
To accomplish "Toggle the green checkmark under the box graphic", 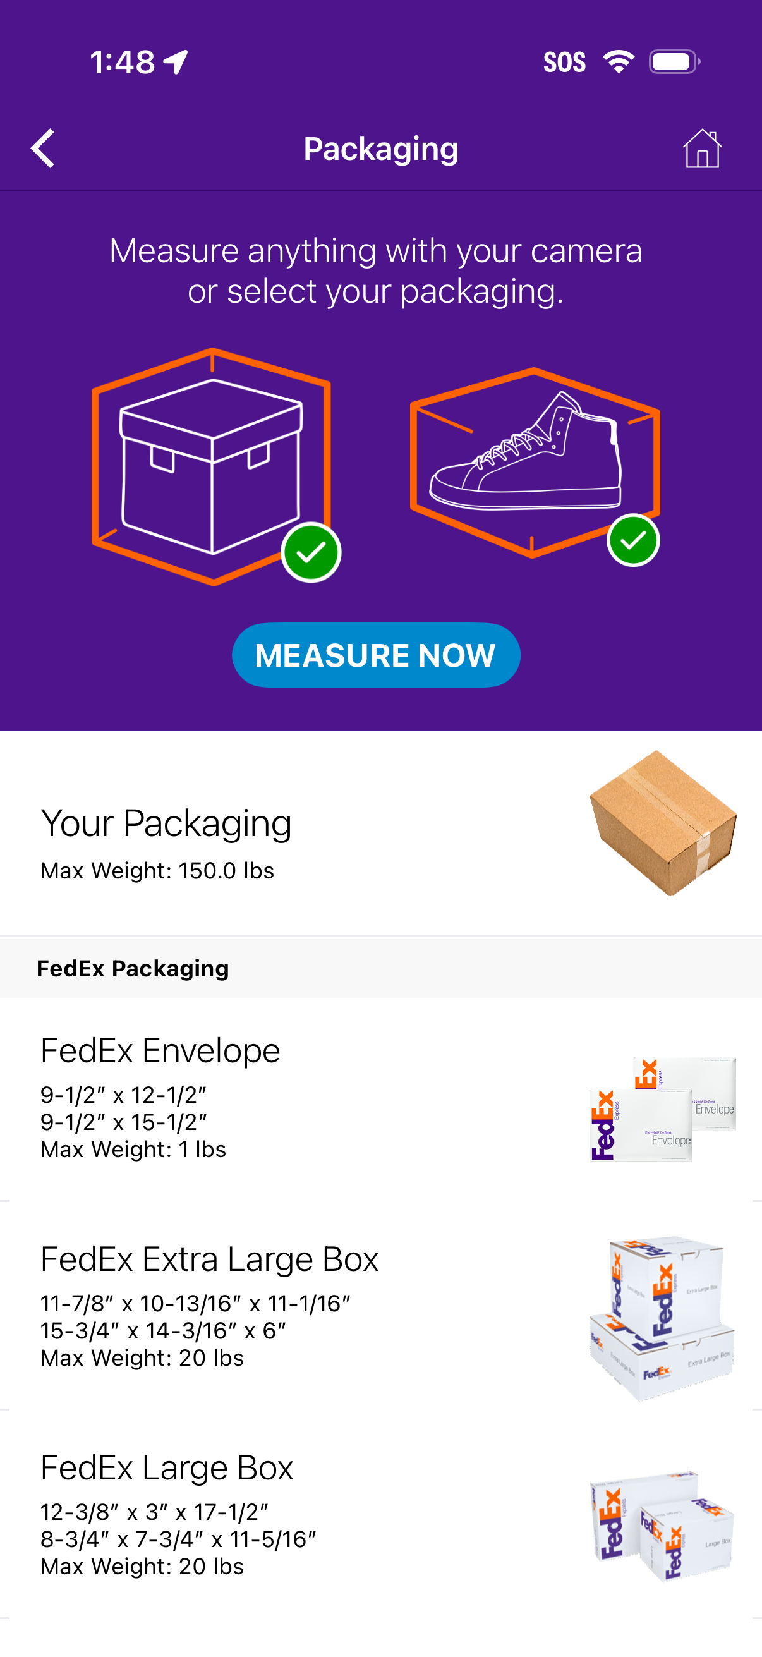I will pyautogui.click(x=311, y=551).
